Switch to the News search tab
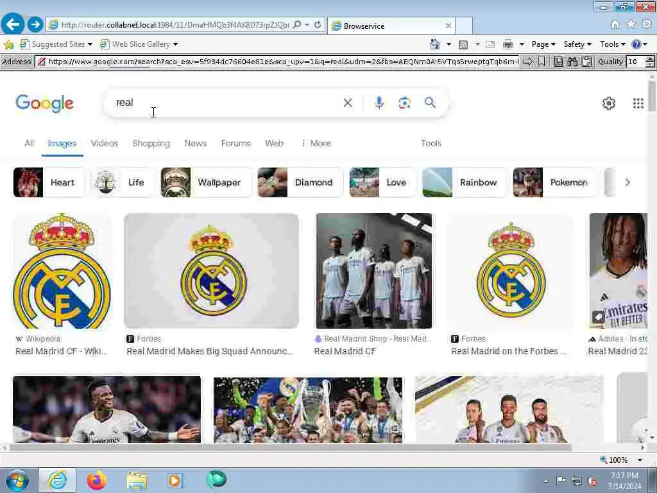 coord(195,143)
